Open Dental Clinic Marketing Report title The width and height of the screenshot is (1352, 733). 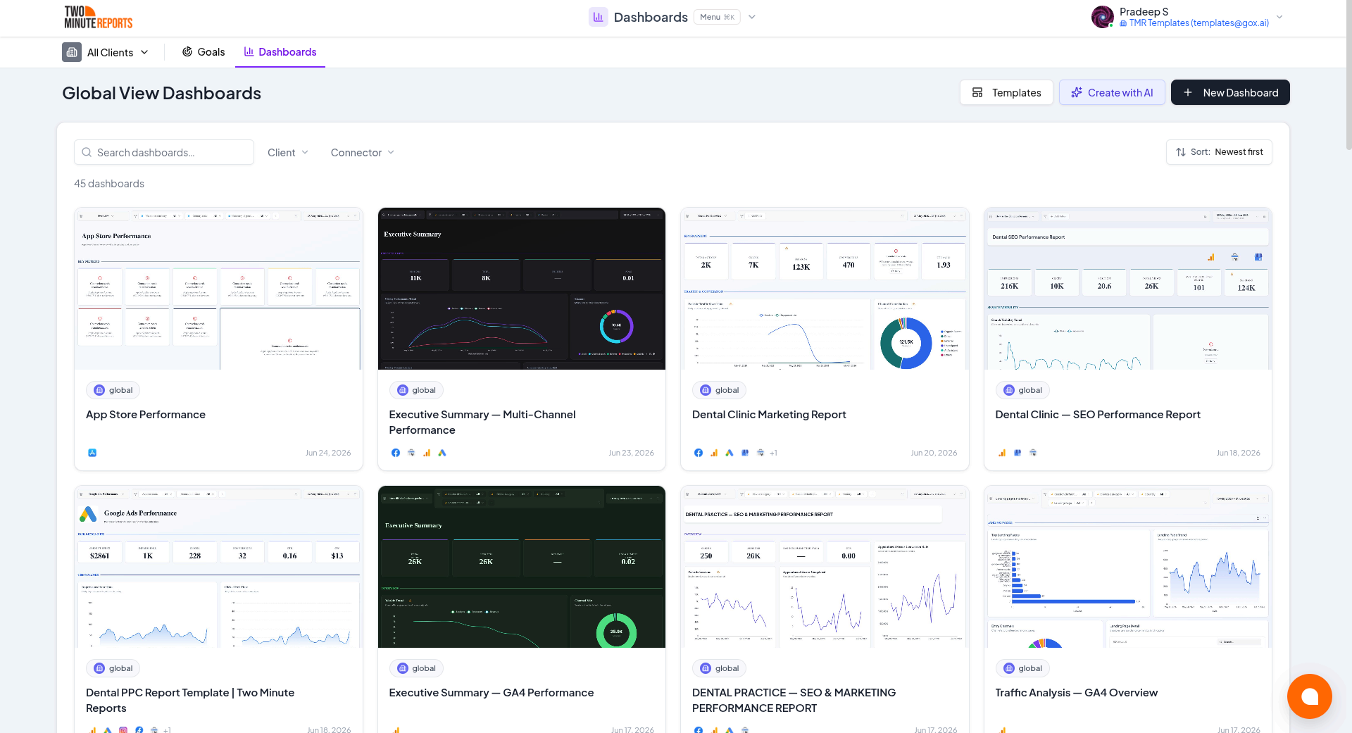point(769,415)
